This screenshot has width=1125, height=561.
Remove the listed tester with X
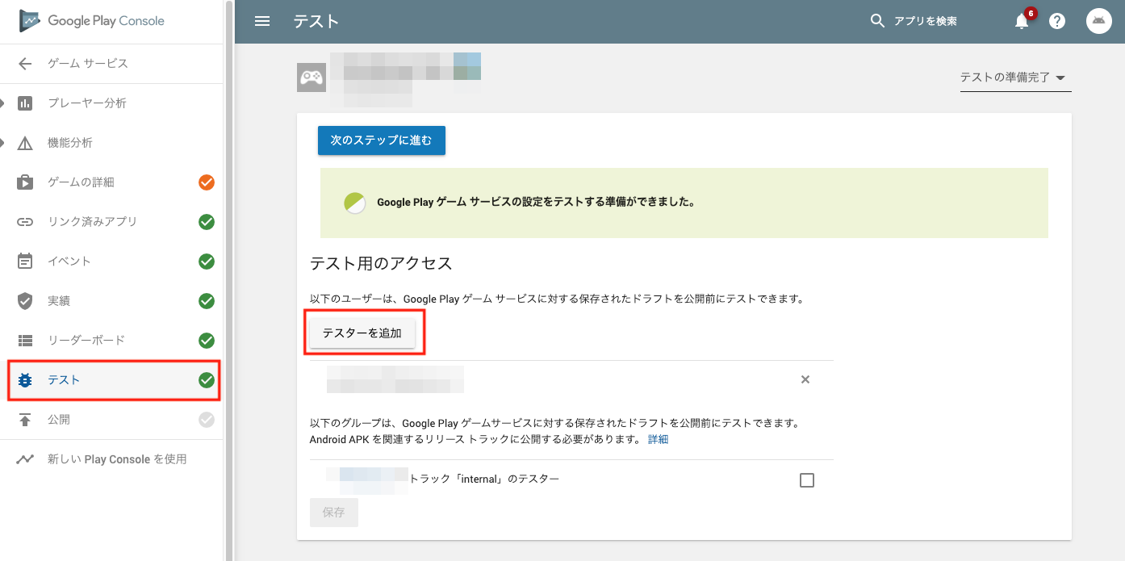(x=805, y=379)
